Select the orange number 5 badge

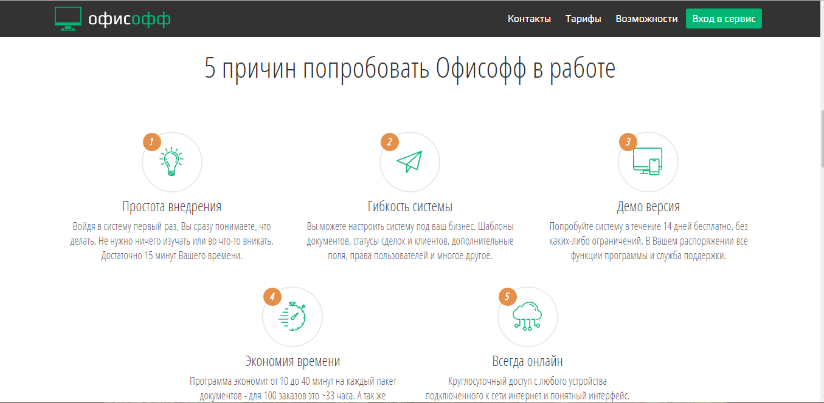tap(507, 296)
